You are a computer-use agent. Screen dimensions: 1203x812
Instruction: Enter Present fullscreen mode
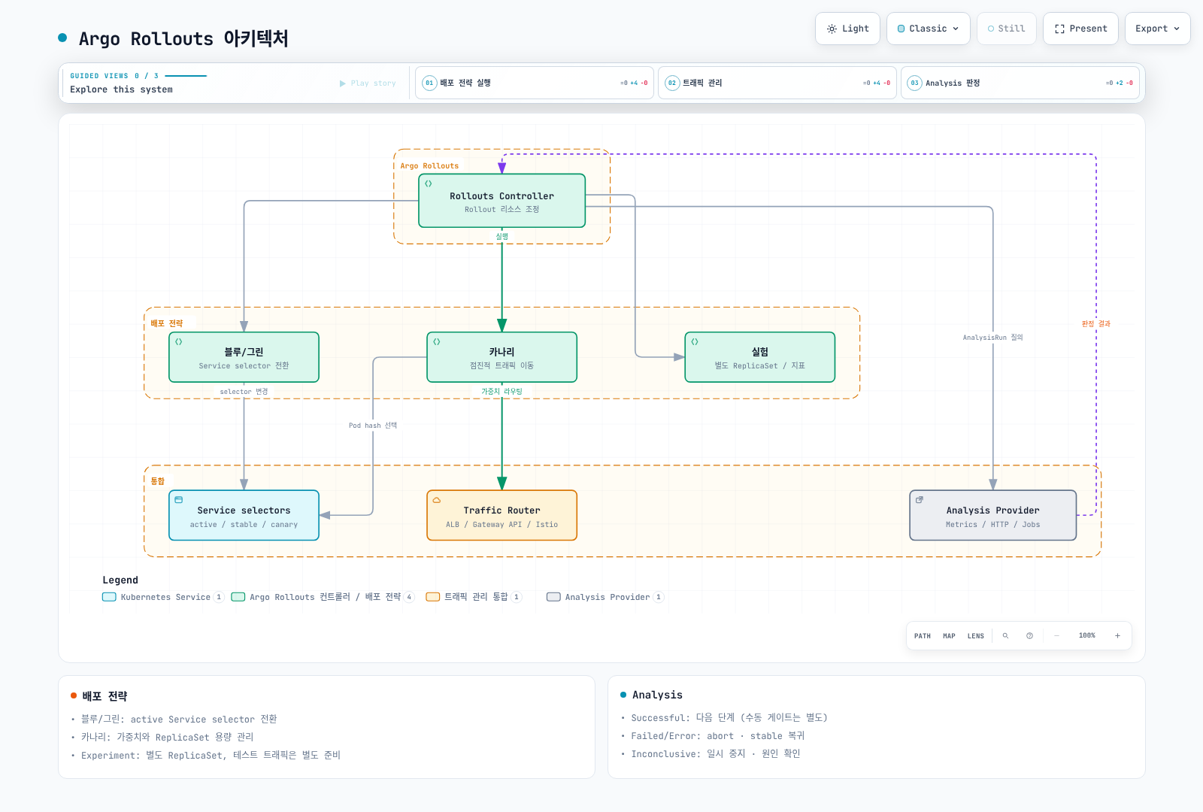tap(1080, 29)
